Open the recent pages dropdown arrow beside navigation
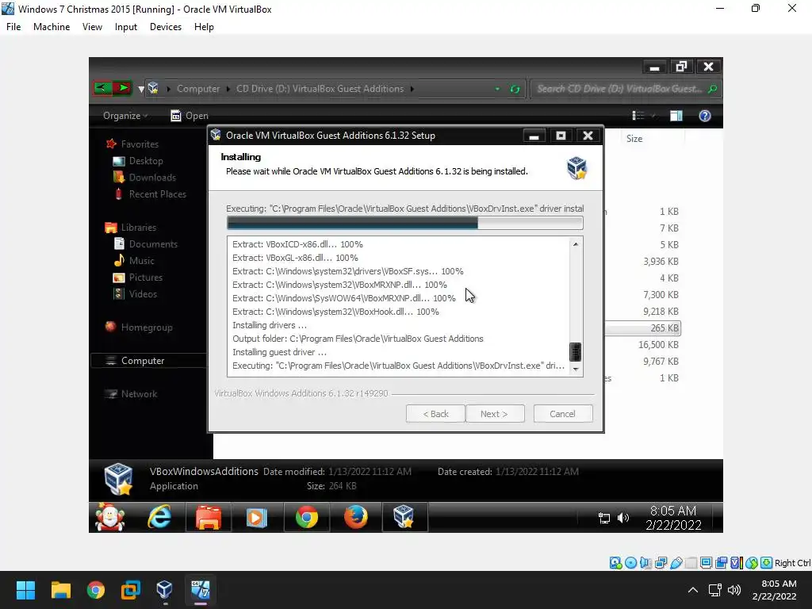This screenshot has width=812, height=609. click(x=141, y=89)
